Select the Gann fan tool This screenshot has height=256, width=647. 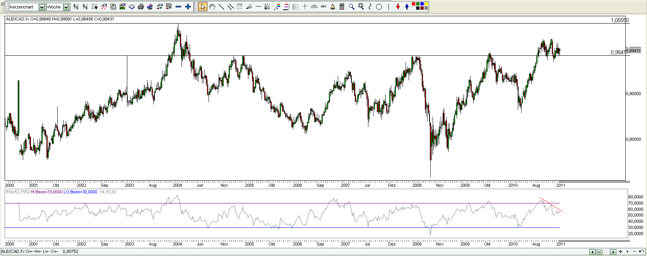click(x=267, y=7)
